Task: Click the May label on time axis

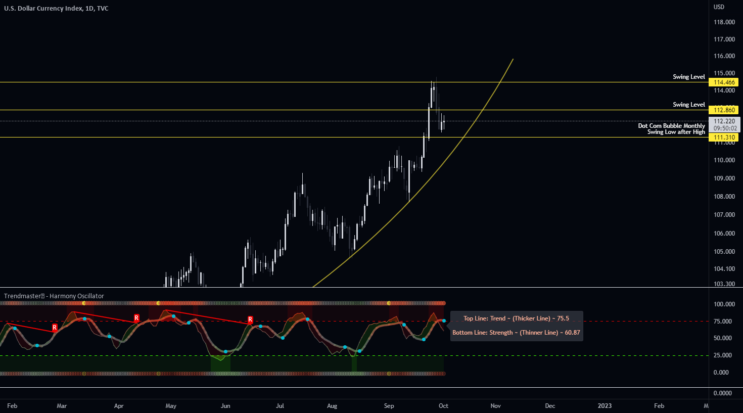Action: (x=171, y=406)
